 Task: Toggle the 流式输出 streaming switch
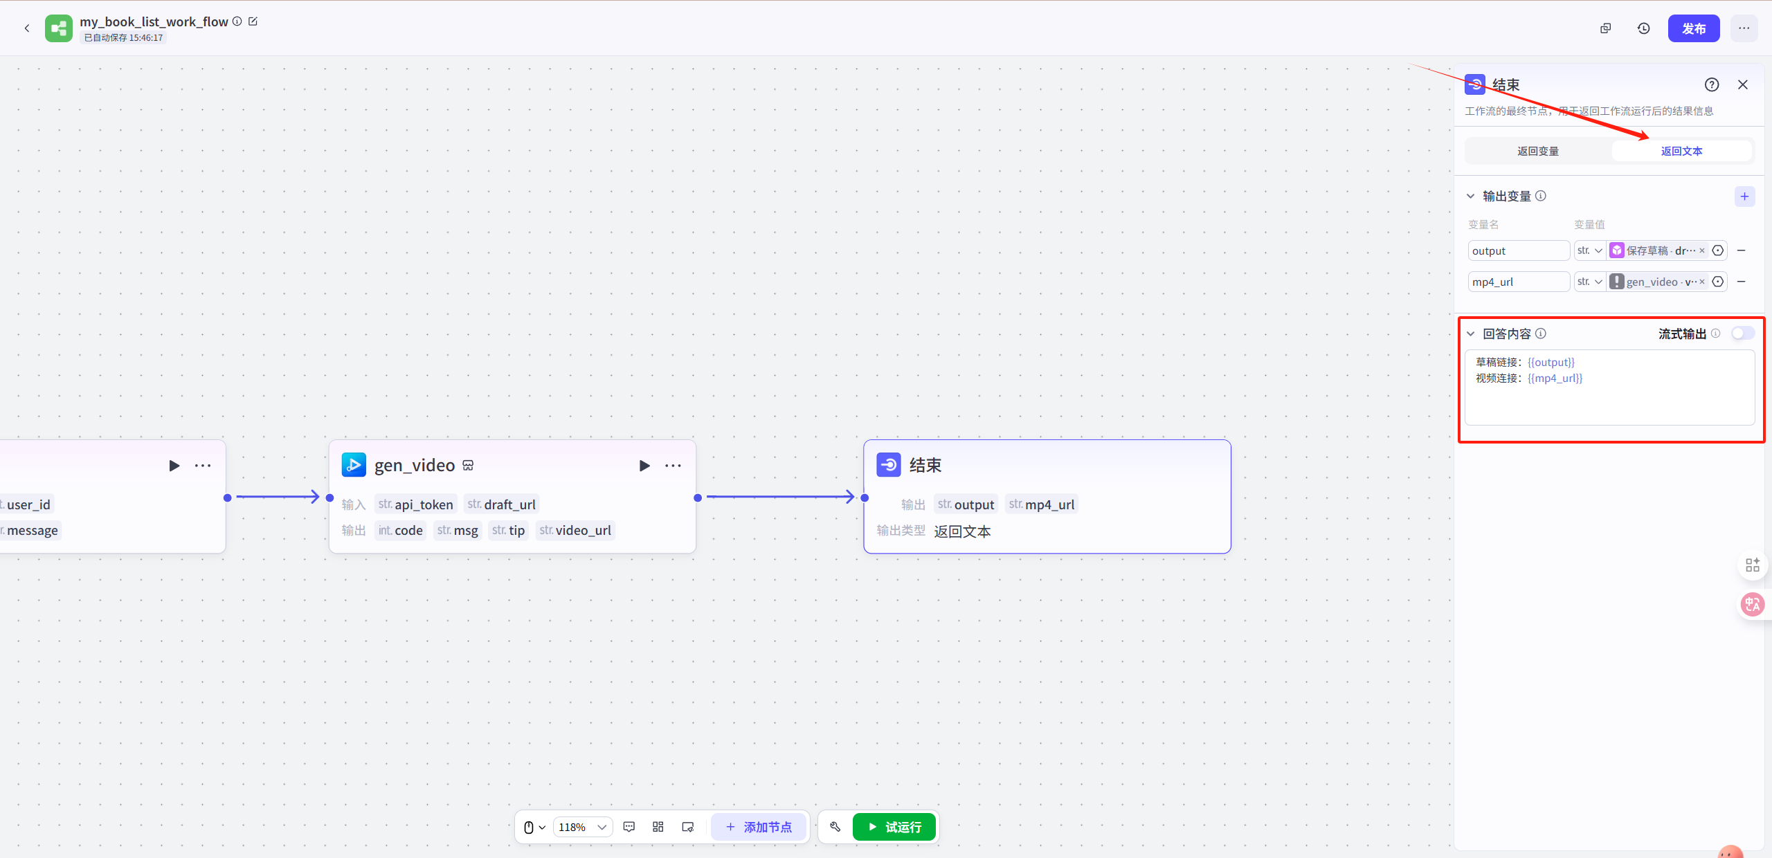point(1742,334)
